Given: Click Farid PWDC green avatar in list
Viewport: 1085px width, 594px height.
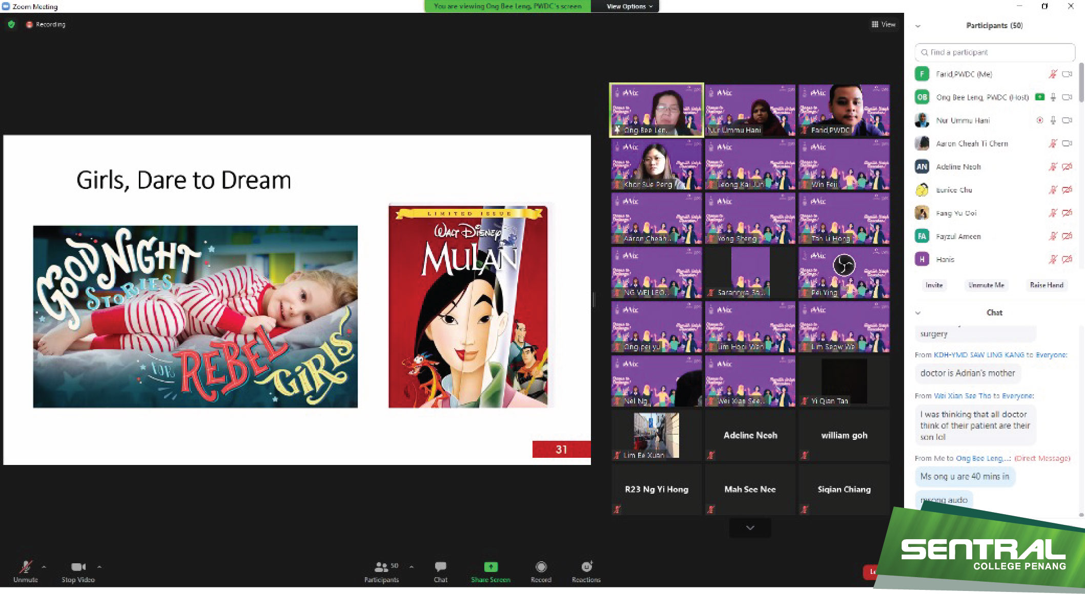Looking at the screenshot, I should pyautogui.click(x=922, y=74).
